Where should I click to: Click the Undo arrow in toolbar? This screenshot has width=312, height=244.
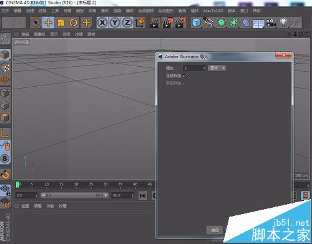[7, 22]
